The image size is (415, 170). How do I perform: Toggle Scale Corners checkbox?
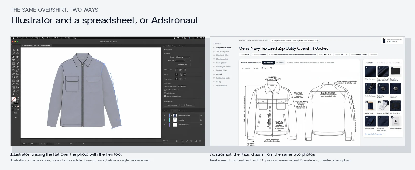pyautogui.click(x=165, y=93)
